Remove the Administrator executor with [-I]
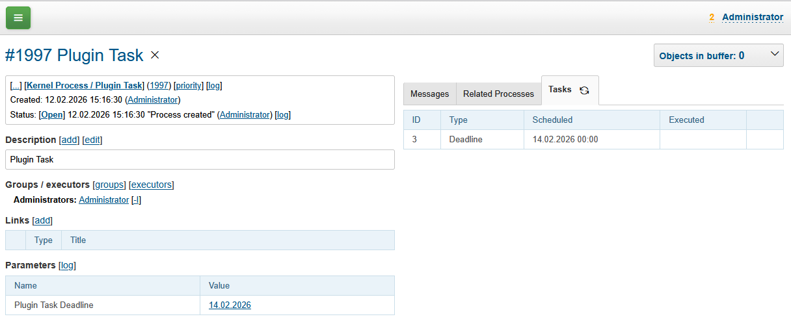The height and width of the screenshot is (321, 791). [x=136, y=200]
